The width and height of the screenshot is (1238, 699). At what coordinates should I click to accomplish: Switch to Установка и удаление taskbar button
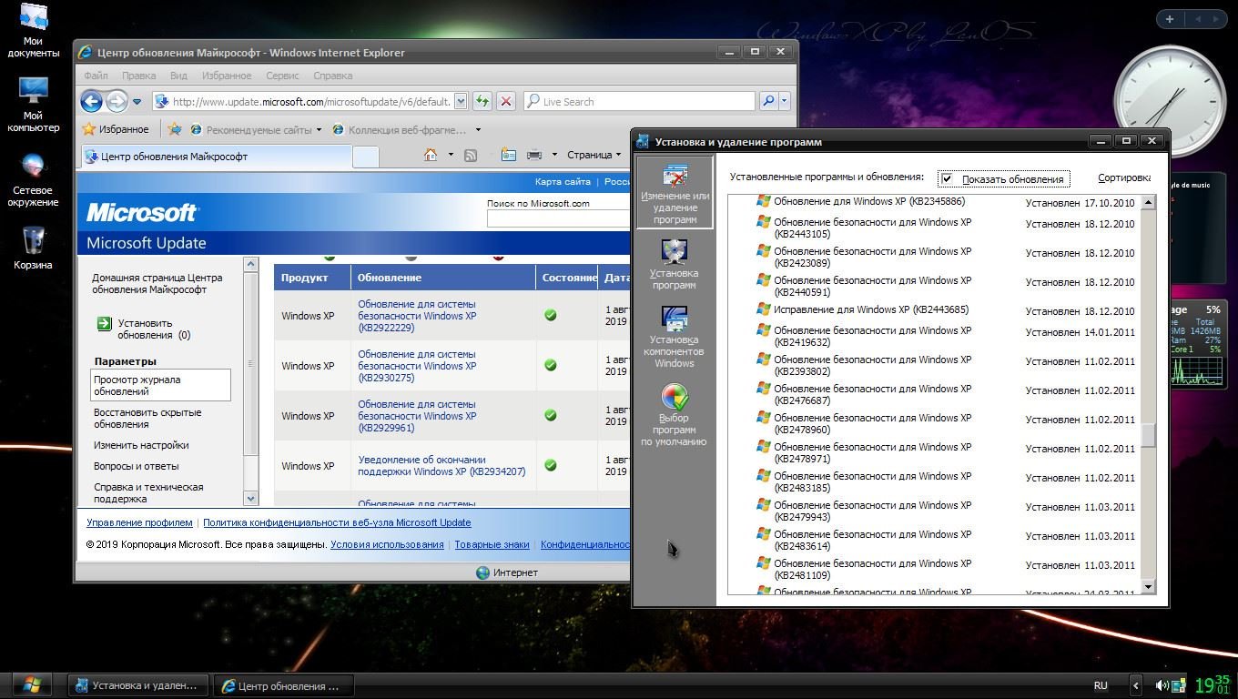click(138, 685)
